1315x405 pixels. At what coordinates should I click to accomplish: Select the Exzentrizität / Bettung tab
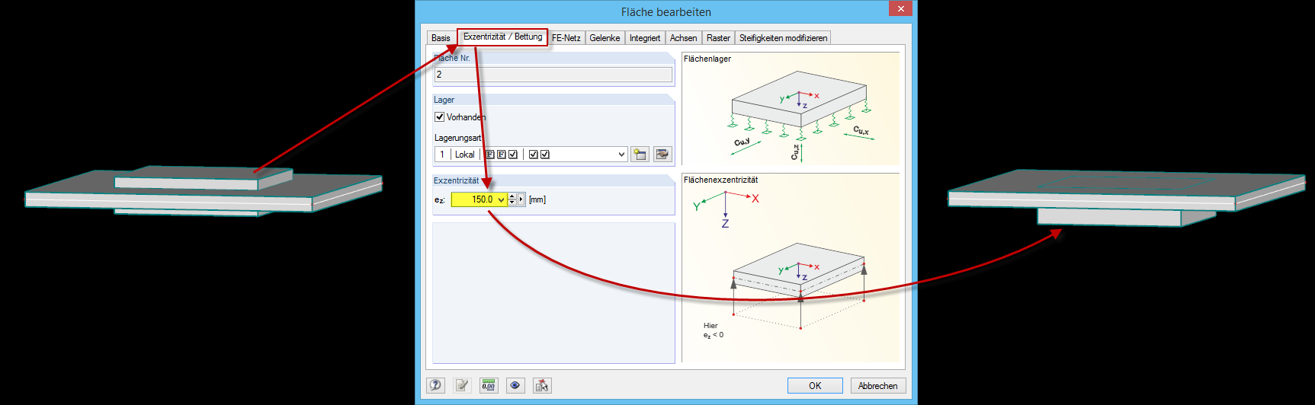click(502, 37)
